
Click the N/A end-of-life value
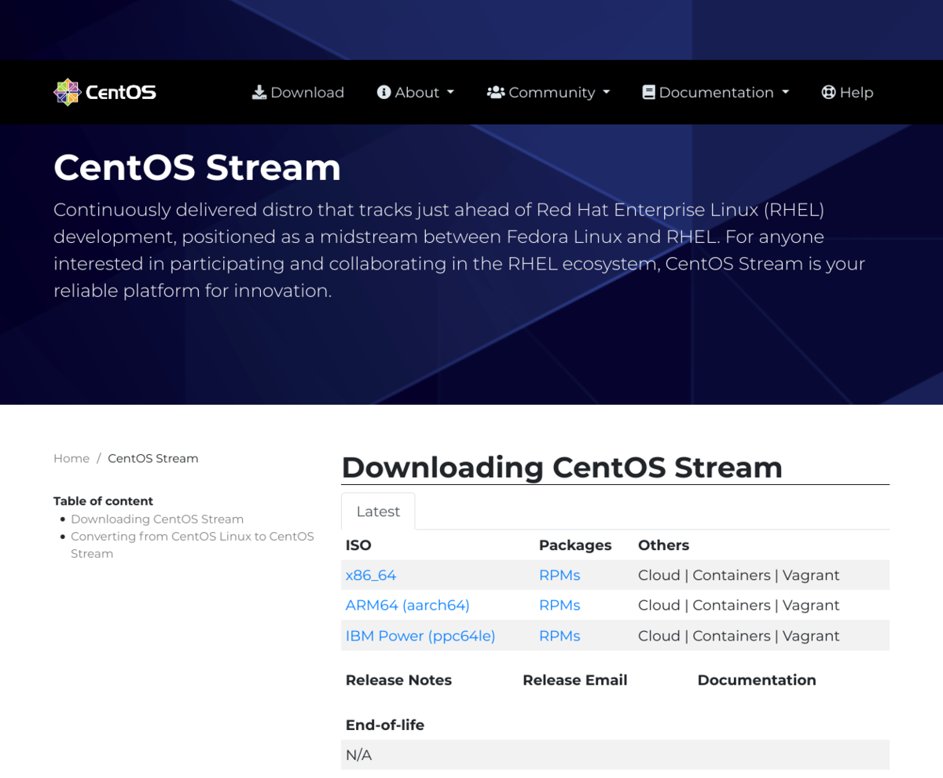(358, 755)
